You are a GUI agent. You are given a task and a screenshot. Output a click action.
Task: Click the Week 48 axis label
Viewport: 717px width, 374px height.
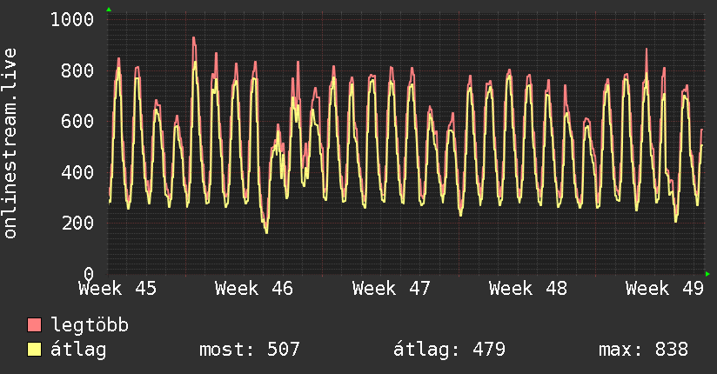527,289
